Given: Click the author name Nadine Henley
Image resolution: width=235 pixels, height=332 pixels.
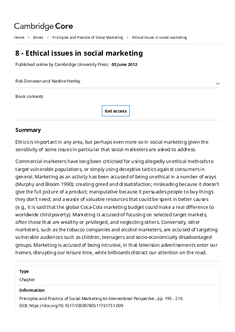Looking at the screenshot, I should [x=67, y=81].
